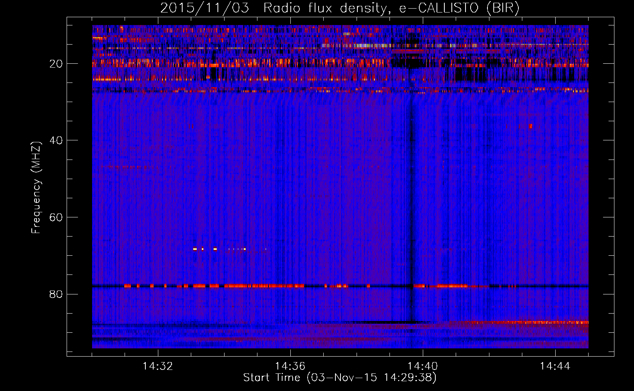Click the plot title "Radio flux density, e-CALLISTO (BIR)"
634x391 pixels.
391,8
